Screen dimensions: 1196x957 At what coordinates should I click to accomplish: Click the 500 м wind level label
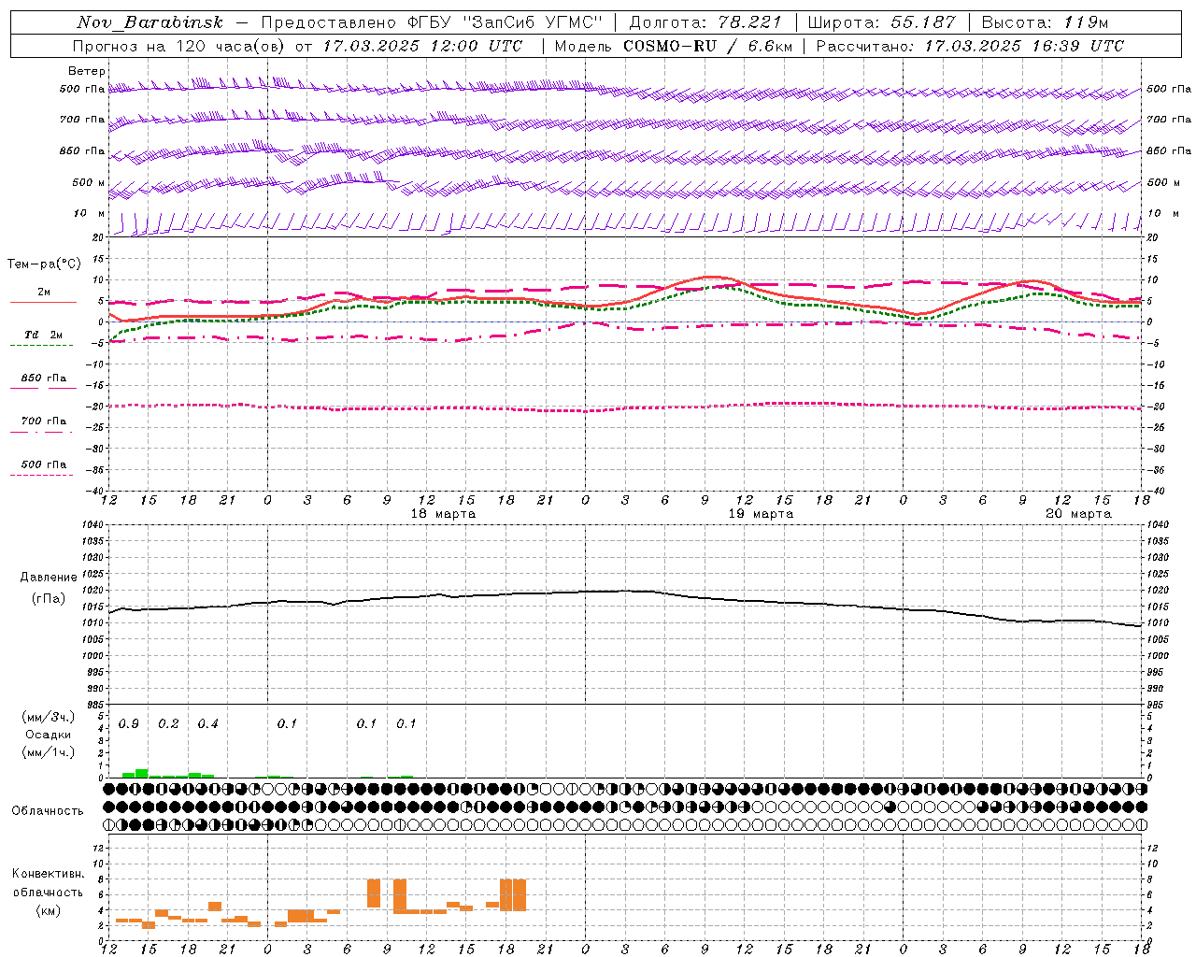pos(89,183)
